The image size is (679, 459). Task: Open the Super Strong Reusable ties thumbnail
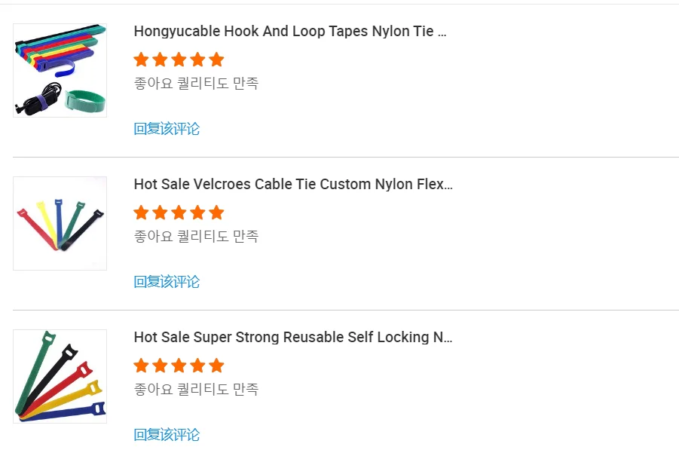click(60, 376)
